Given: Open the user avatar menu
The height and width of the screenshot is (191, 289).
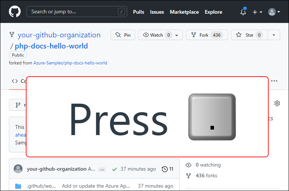Looking at the screenshot, I should coord(274,12).
